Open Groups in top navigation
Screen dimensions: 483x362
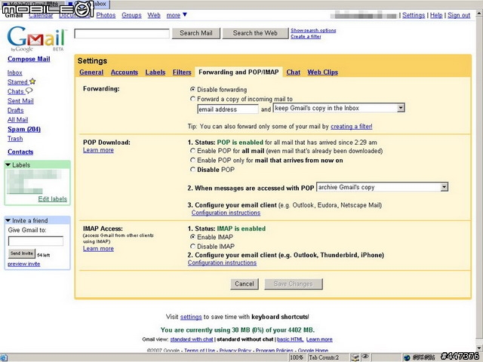click(x=131, y=15)
